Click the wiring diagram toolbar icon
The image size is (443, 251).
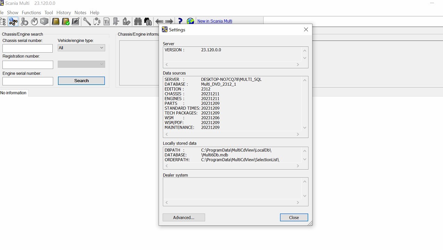pyautogui.click(x=97, y=21)
